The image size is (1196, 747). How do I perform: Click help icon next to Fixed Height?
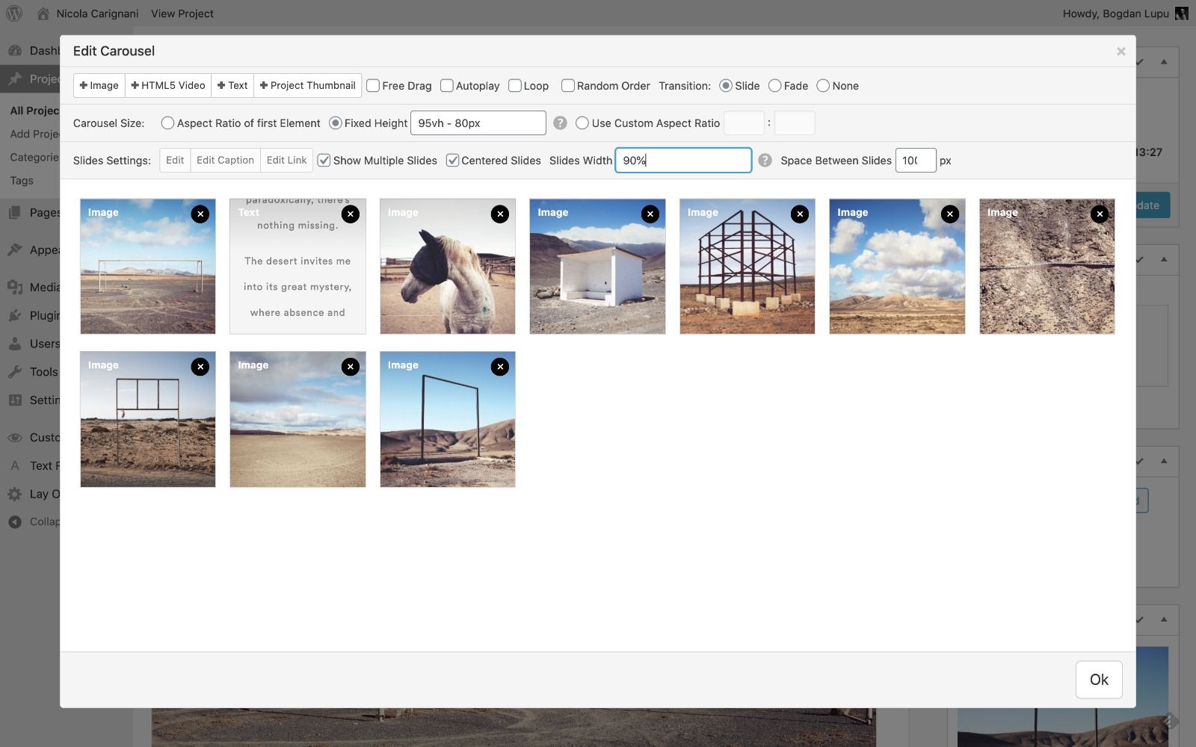pos(560,123)
